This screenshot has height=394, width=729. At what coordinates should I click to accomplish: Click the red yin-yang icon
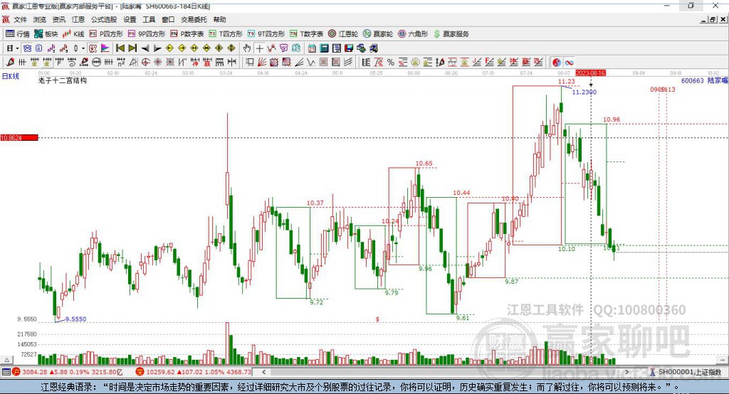tap(557, 63)
